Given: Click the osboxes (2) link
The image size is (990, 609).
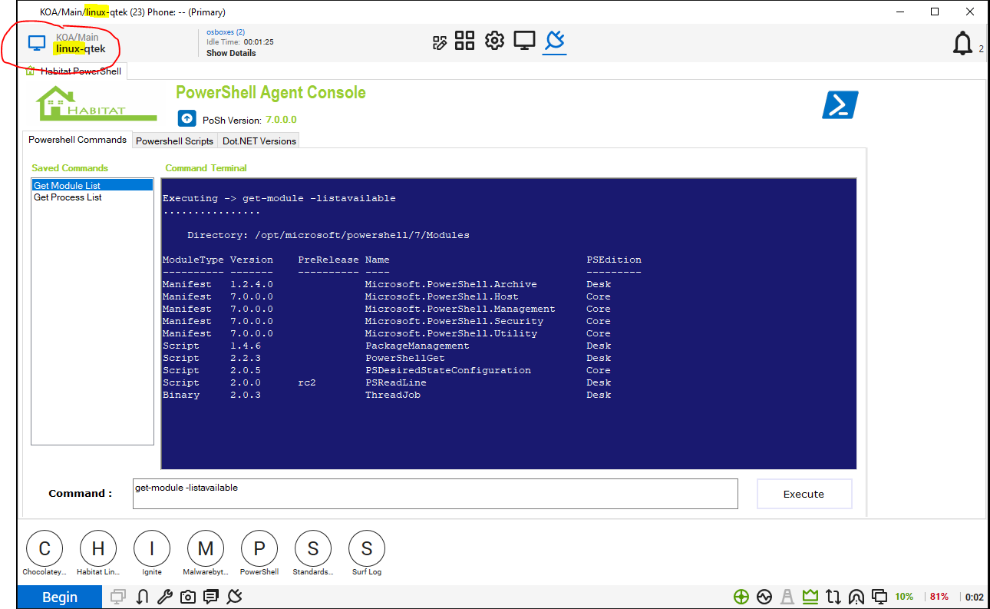Looking at the screenshot, I should (x=226, y=32).
